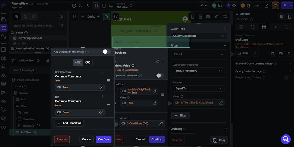Open the OR condition three-dot menu
This screenshot has height=147, width=294.
(102, 97)
